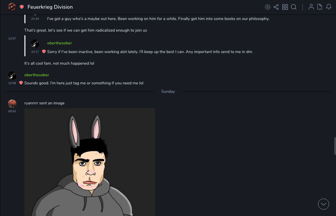Click the room avatar in the header

[x=12, y=7]
